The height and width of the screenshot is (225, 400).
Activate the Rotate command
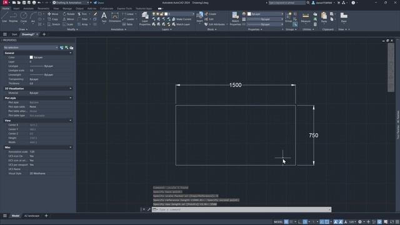69,14
